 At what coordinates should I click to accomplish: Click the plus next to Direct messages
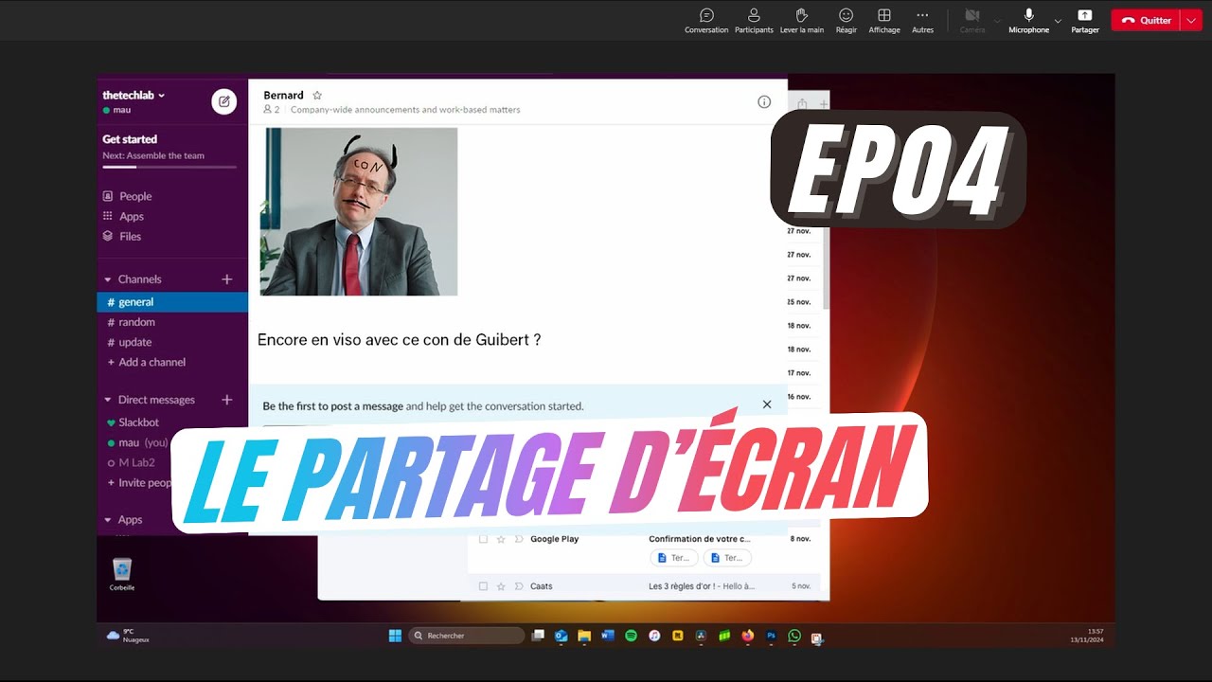tap(226, 400)
